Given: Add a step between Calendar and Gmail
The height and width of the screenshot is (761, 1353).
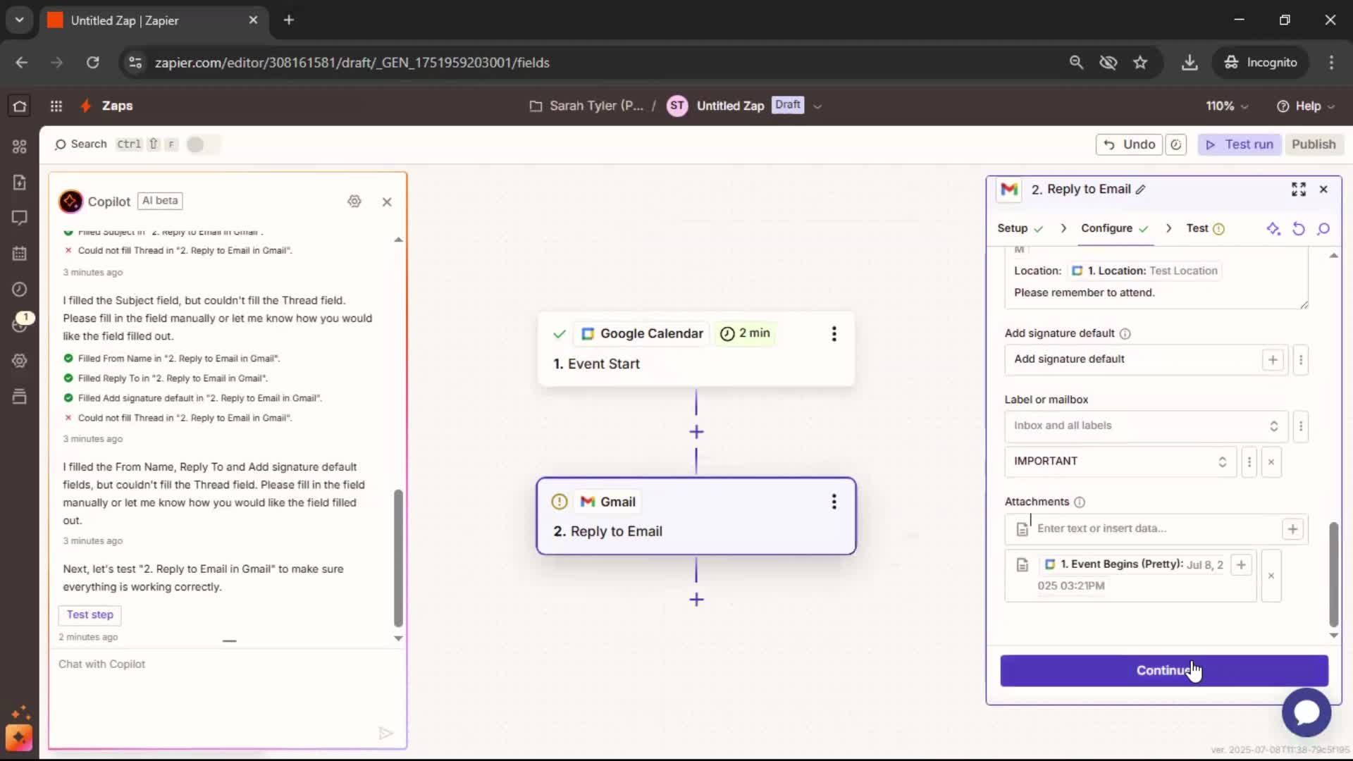Looking at the screenshot, I should coord(696,432).
